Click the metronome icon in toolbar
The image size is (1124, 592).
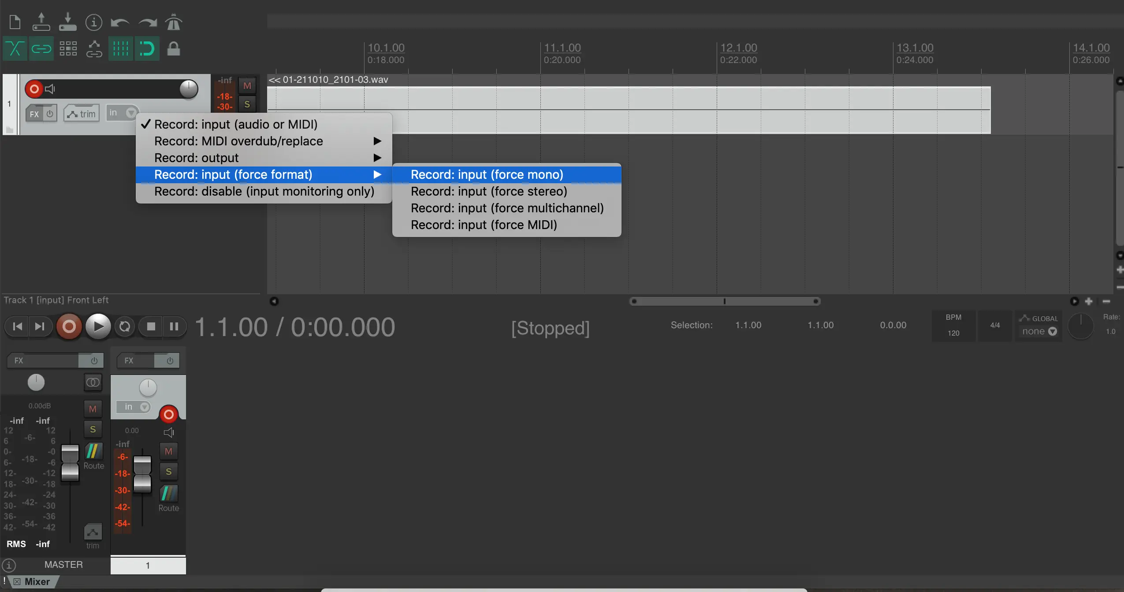tap(173, 22)
